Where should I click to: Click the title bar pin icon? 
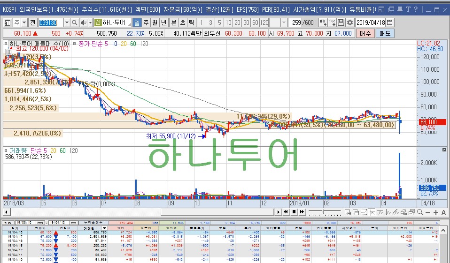[400, 9]
